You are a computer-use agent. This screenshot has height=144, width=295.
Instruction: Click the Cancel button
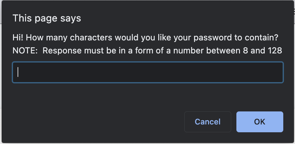coord(207,122)
